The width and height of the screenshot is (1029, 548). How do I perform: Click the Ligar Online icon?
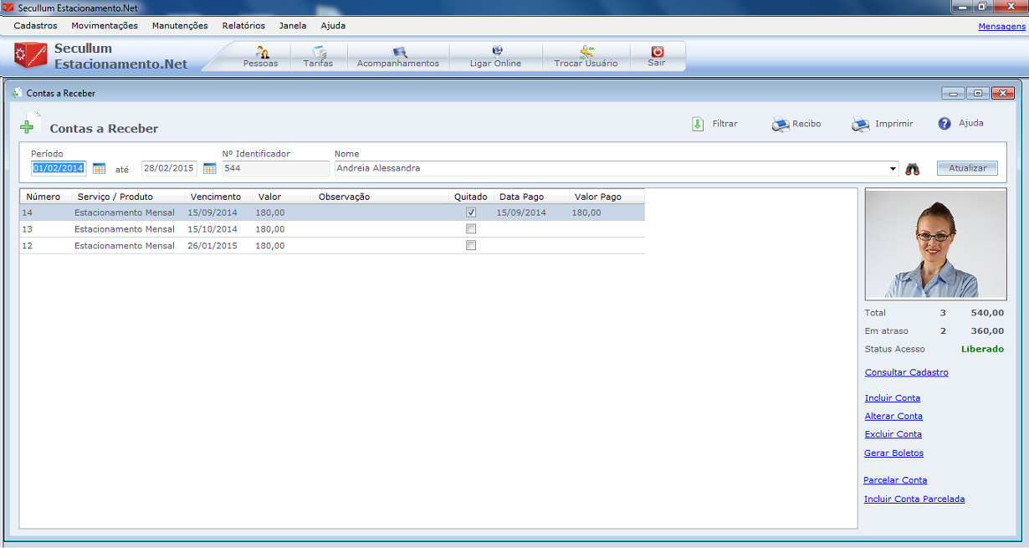pyautogui.click(x=496, y=52)
